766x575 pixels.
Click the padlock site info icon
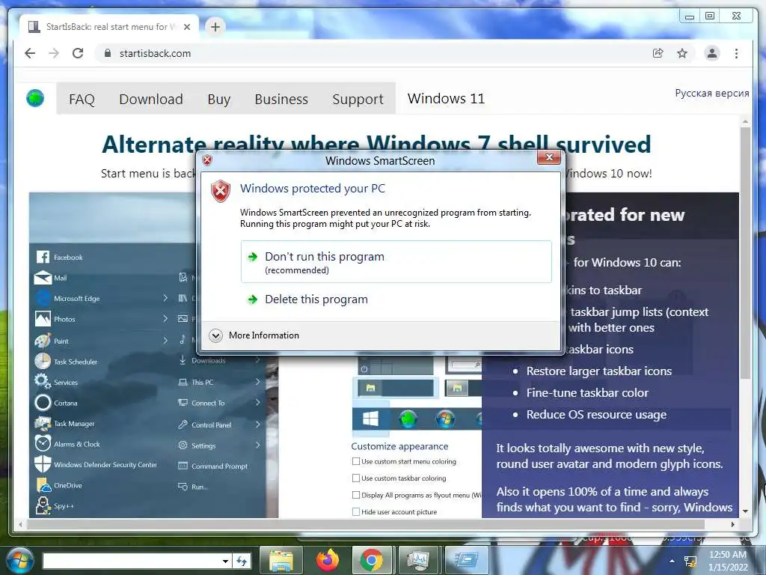(108, 53)
